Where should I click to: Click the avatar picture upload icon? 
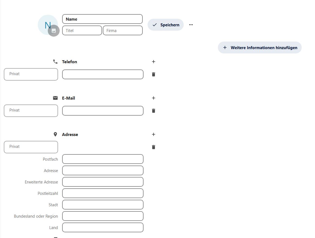[54, 31]
